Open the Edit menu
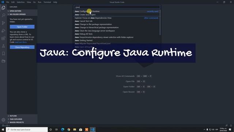 13,2
